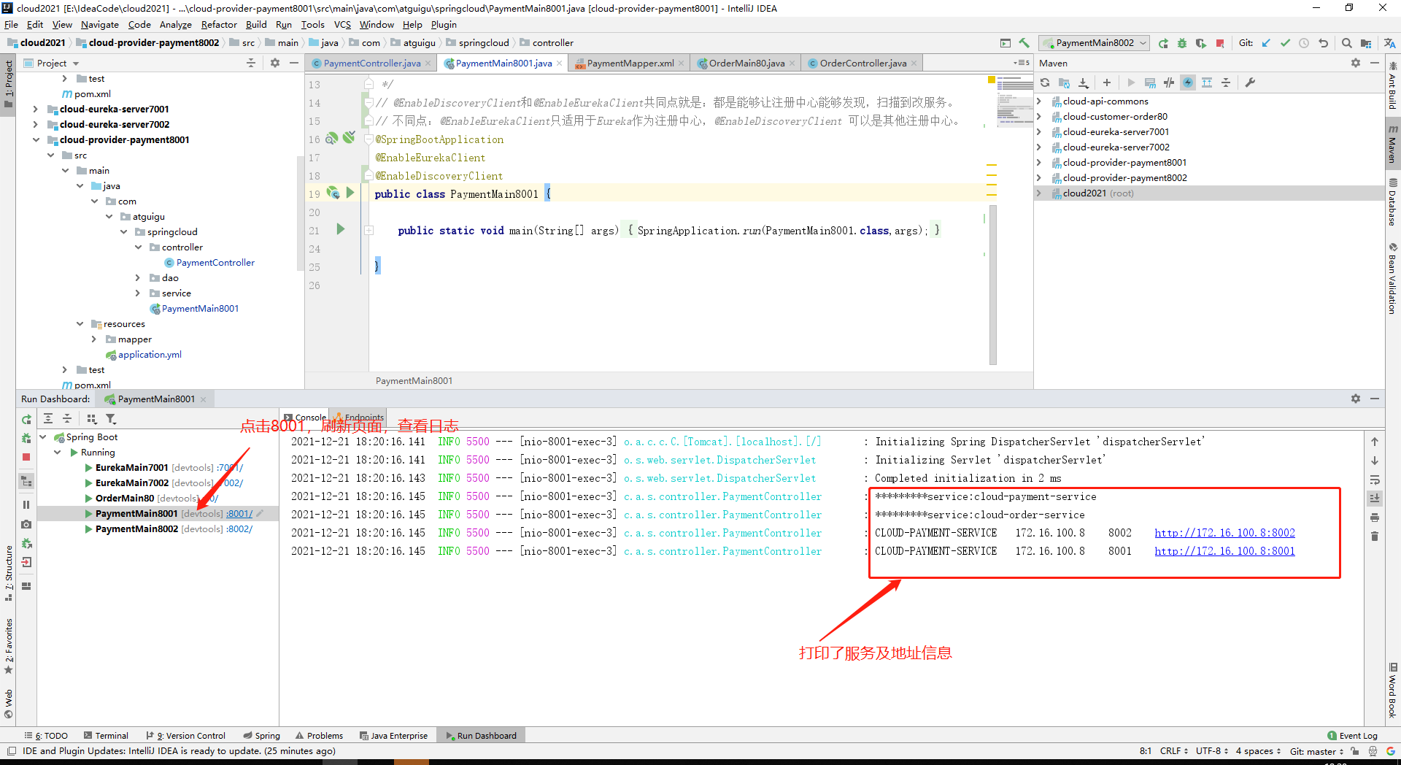Select PaymentController in the Project tree
The height and width of the screenshot is (765, 1401).
[215, 263]
